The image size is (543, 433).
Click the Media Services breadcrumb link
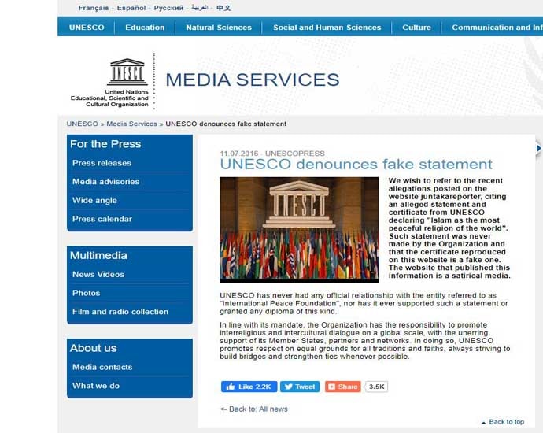131,124
